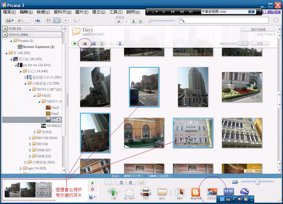Screen dimensions: 283x204
Task: Filter to show starred photos only
Action: (x=119, y=22)
